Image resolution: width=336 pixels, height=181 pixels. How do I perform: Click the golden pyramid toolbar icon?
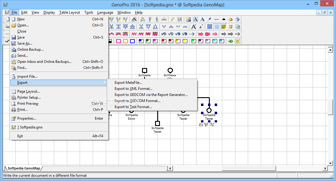click(230, 19)
